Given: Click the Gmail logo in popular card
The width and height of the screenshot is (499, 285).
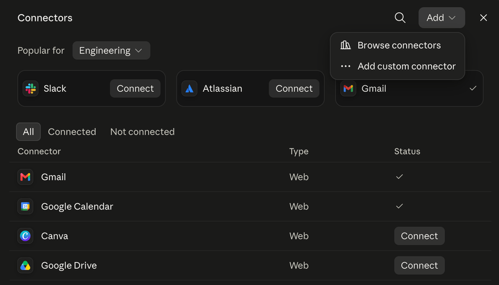Looking at the screenshot, I should 348,89.
